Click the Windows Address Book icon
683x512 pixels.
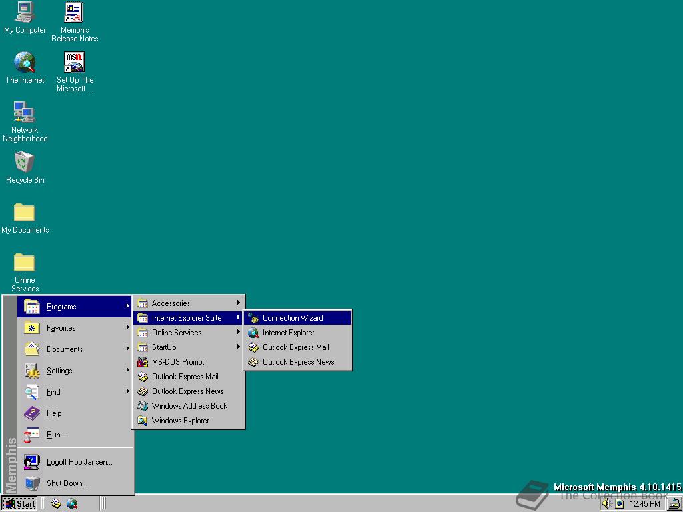click(x=143, y=406)
